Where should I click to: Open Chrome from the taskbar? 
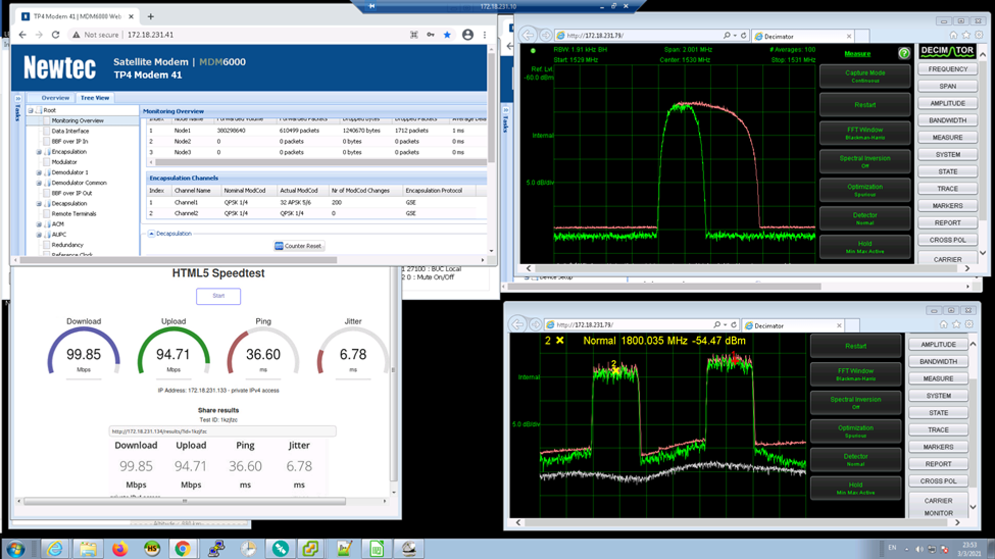click(x=182, y=549)
